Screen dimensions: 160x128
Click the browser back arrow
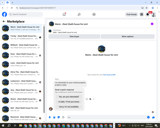tap(3, 8)
